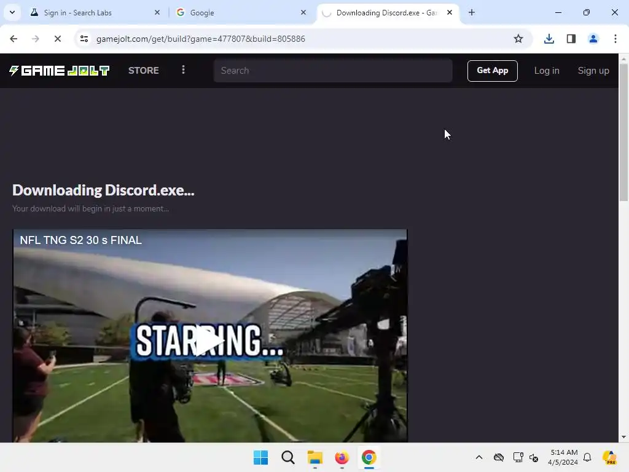Image resolution: width=629 pixels, height=472 pixels.
Task: Click the scrollbar up arrow
Action: (623, 59)
